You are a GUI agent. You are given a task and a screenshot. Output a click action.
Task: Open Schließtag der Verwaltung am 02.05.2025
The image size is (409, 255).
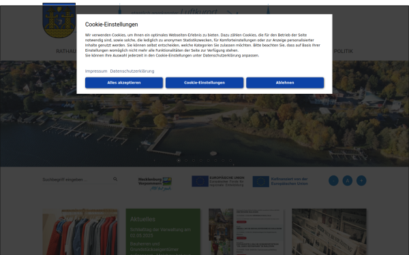(x=160, y=233)
